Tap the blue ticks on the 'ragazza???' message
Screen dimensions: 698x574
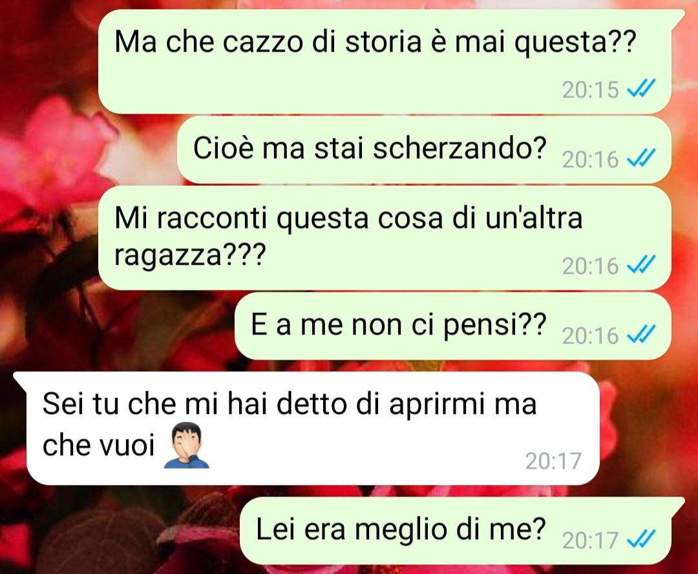pyautogui.click(x=641, y=265)
